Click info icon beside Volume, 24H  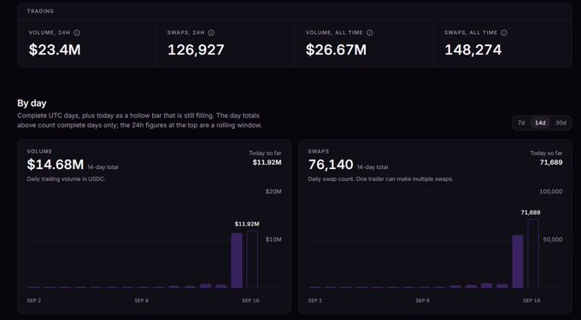(x=77, y=32)
